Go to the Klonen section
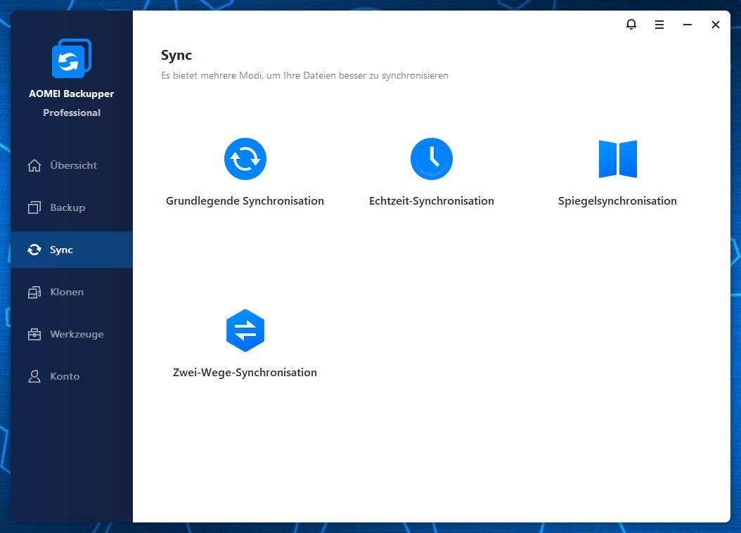 tap(67, 293)
